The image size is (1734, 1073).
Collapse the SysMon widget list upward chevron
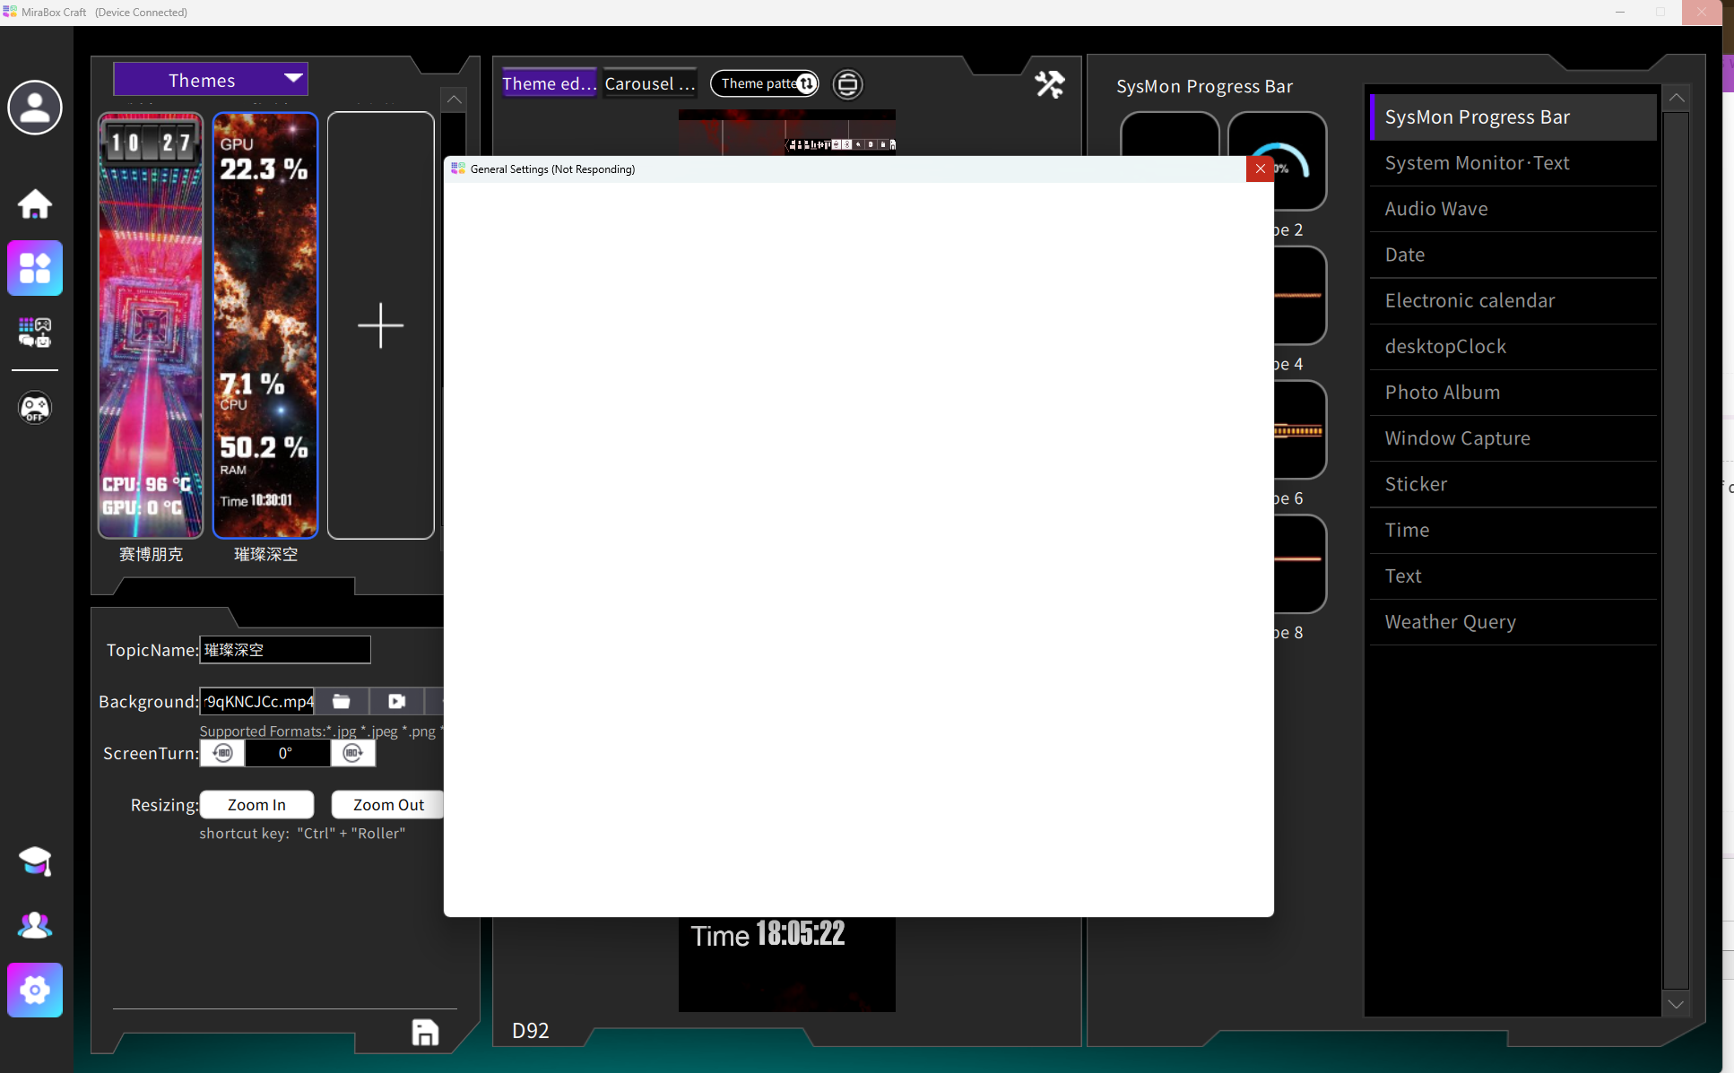pyautogui.click(x=1676, y=98)
